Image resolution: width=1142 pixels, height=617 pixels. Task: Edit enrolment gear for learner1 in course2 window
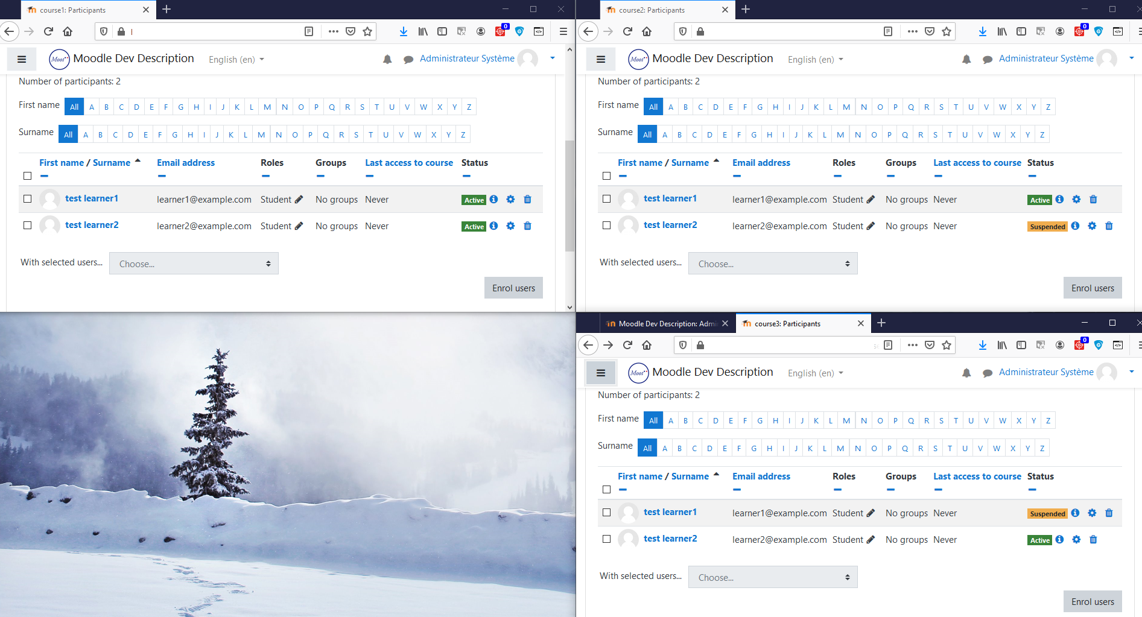tap(1076, 200)
